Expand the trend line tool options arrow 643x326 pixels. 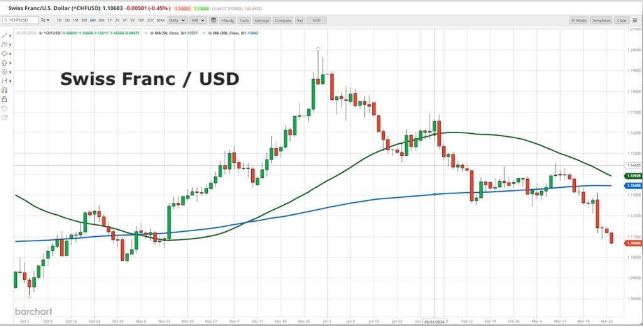click(x=10, y=36)
